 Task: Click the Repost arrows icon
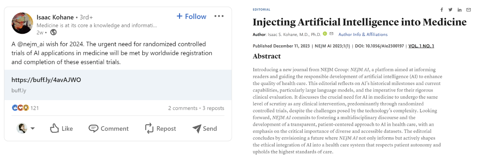click(x=149, y=128)
